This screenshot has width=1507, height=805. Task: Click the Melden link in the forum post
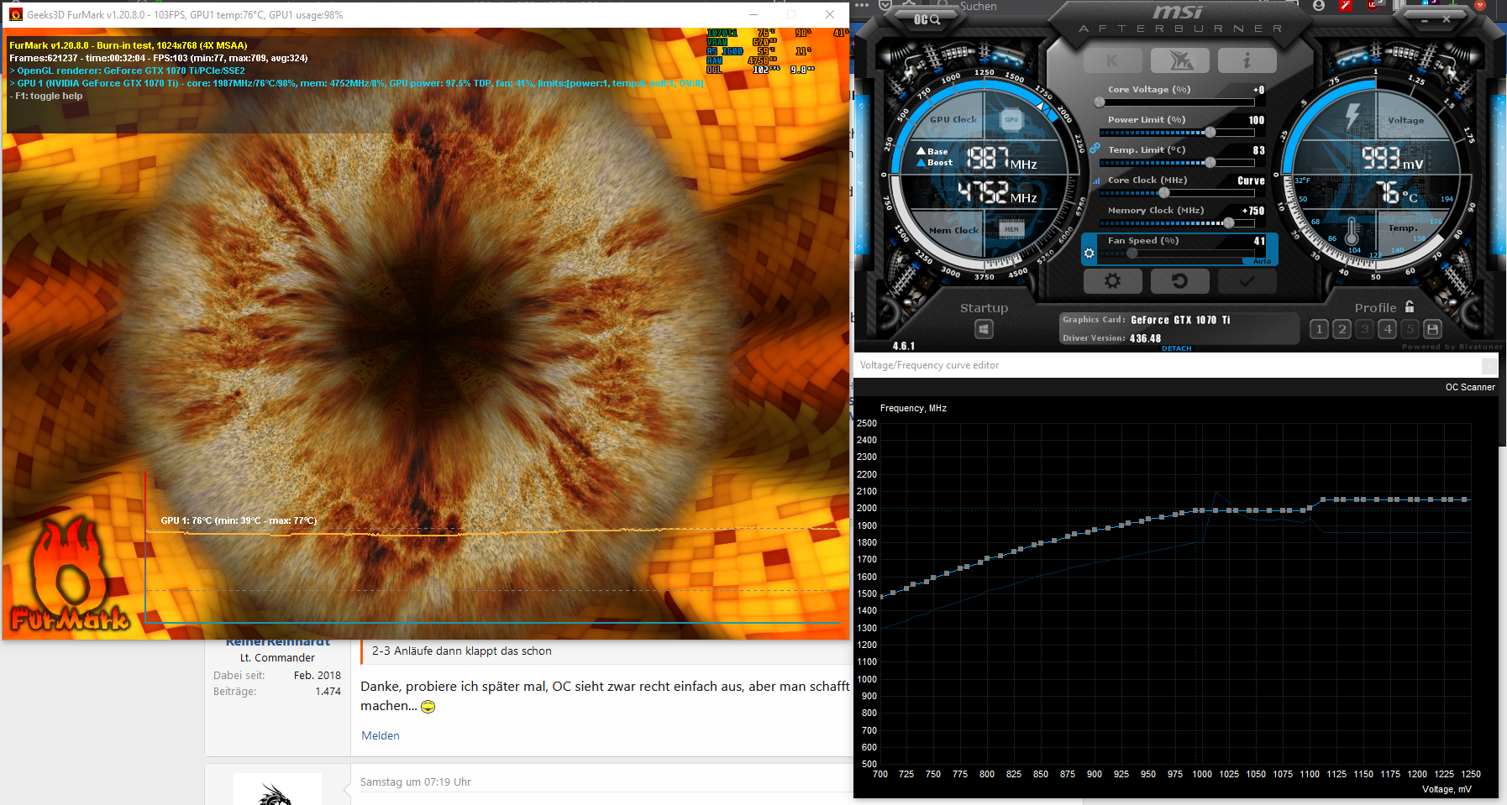pyautogui.click(x=381, y=735)
